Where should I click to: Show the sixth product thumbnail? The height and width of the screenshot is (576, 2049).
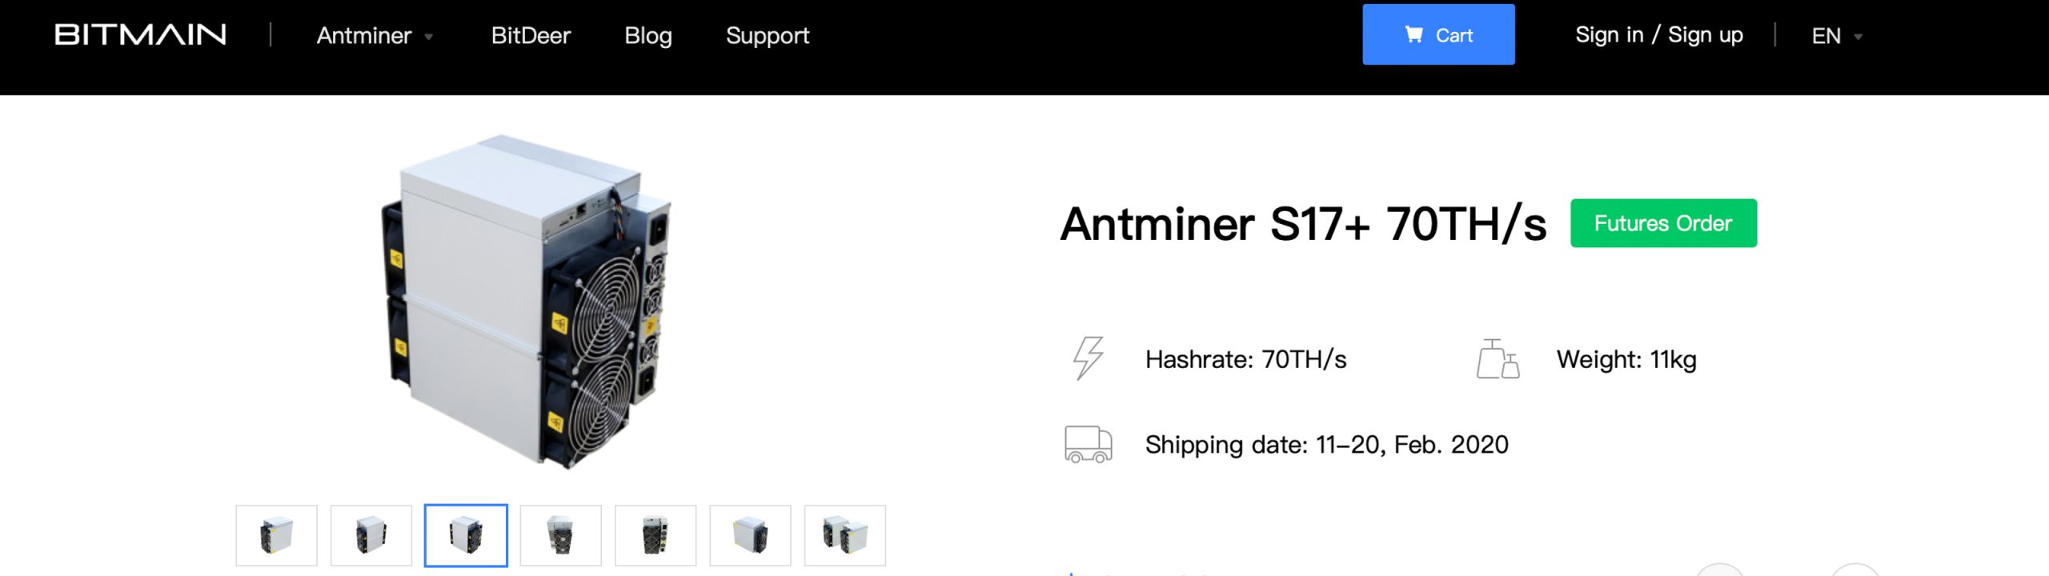750,535
